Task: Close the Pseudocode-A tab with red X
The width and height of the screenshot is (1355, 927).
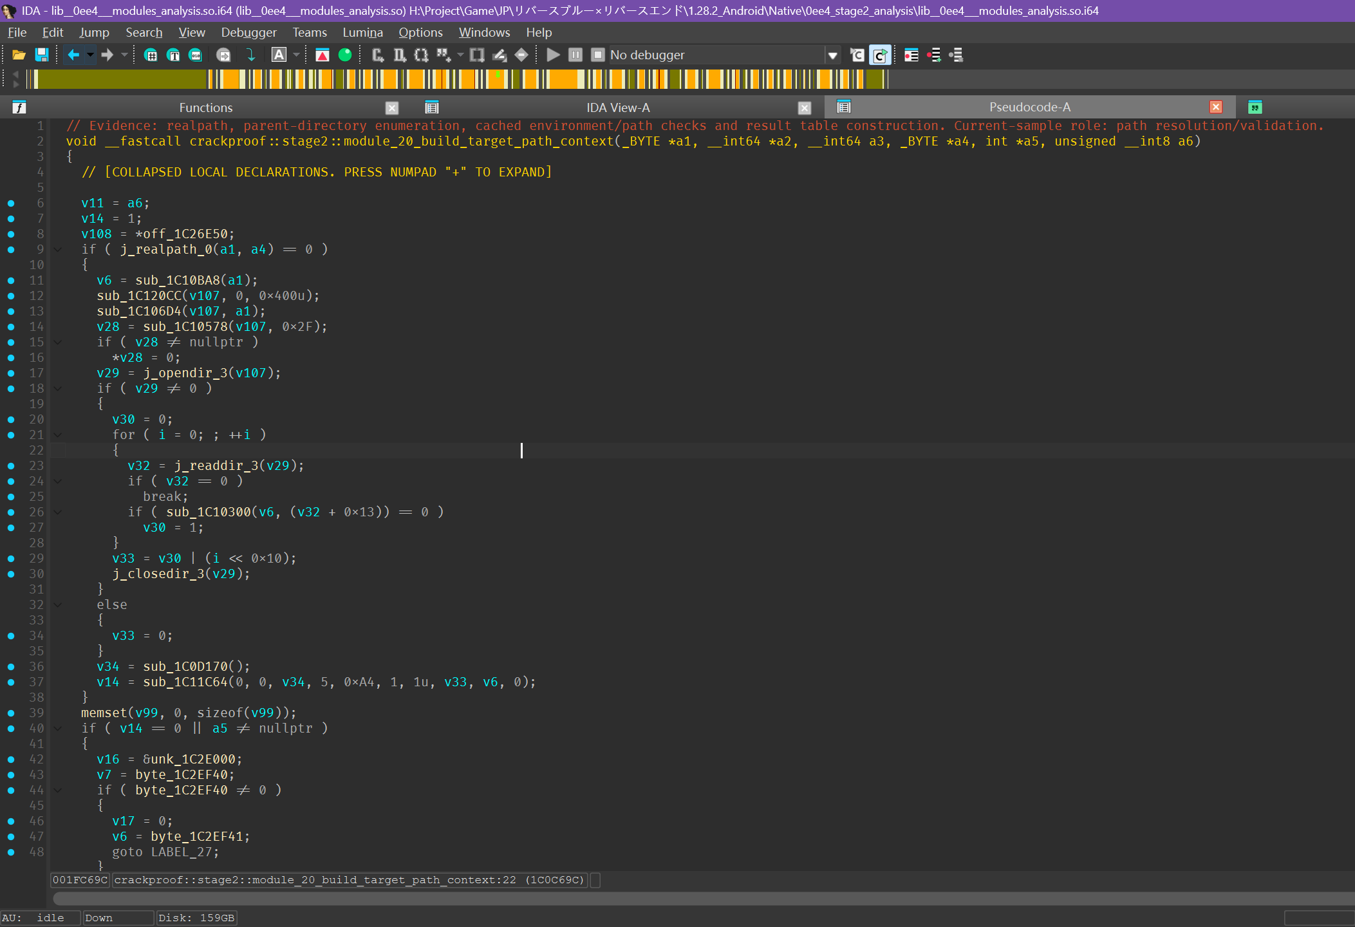Action: click(x=1216, y=108)
